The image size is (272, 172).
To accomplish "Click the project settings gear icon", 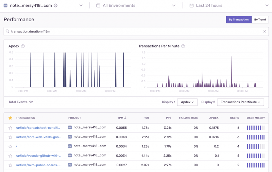I will tap(56, 5).
